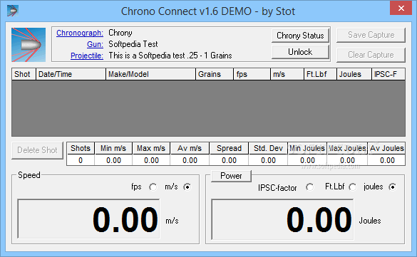Click the Max Joules statistics header
This screenshot has width=417, height=257.
tap(347, 148)
